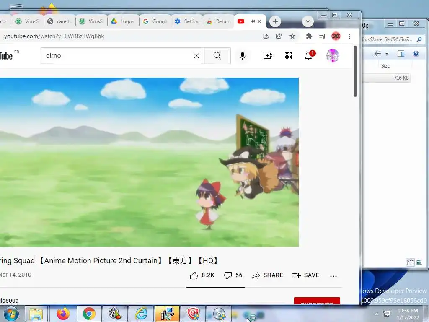Bookmark this page with the star icon
Image resolution: width=429 pixels, height=322 pixels.
click(x=292, y=36)
